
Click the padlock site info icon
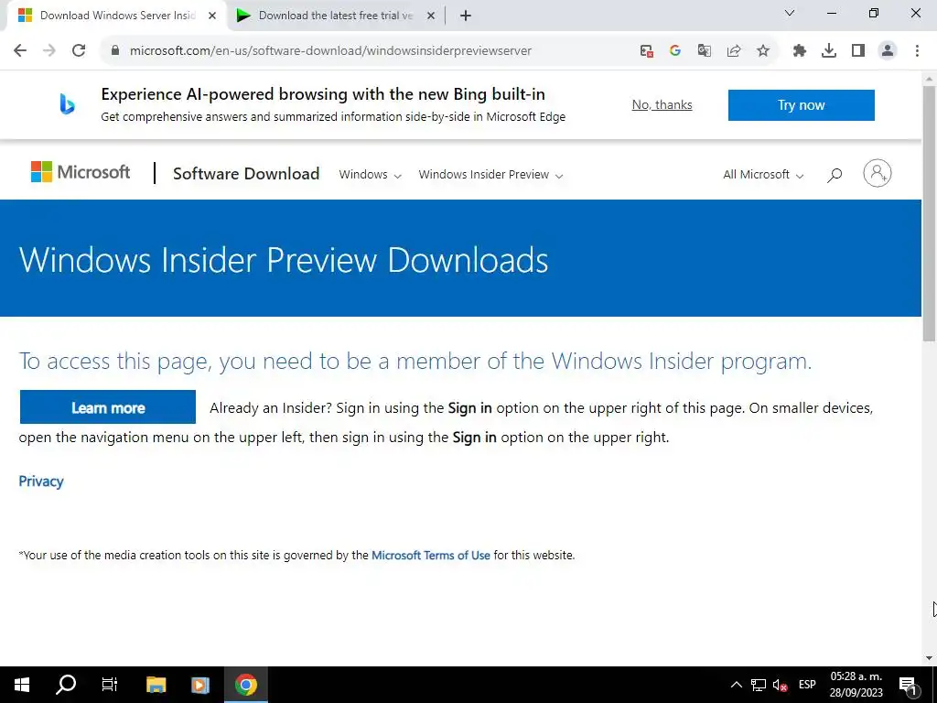[116, 51]
